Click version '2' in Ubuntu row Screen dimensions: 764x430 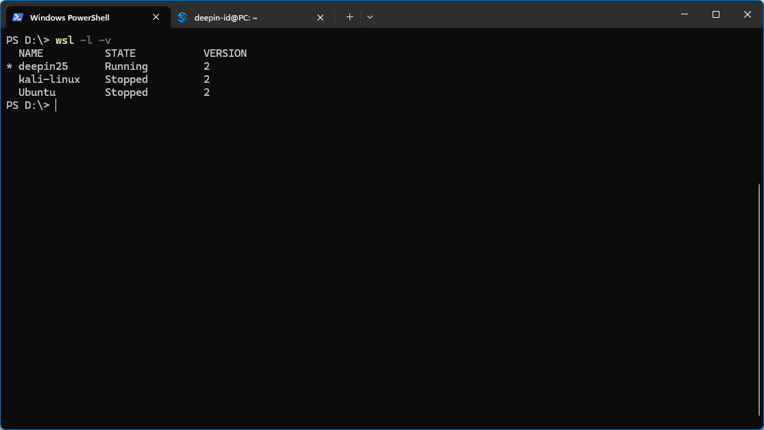coord(207,92)
